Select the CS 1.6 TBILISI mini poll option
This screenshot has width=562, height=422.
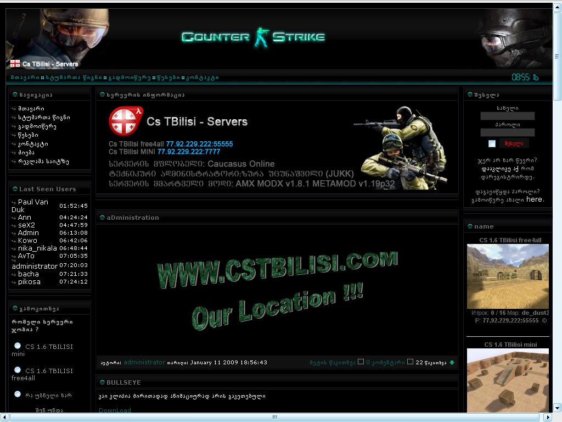(x=17, y=346)
